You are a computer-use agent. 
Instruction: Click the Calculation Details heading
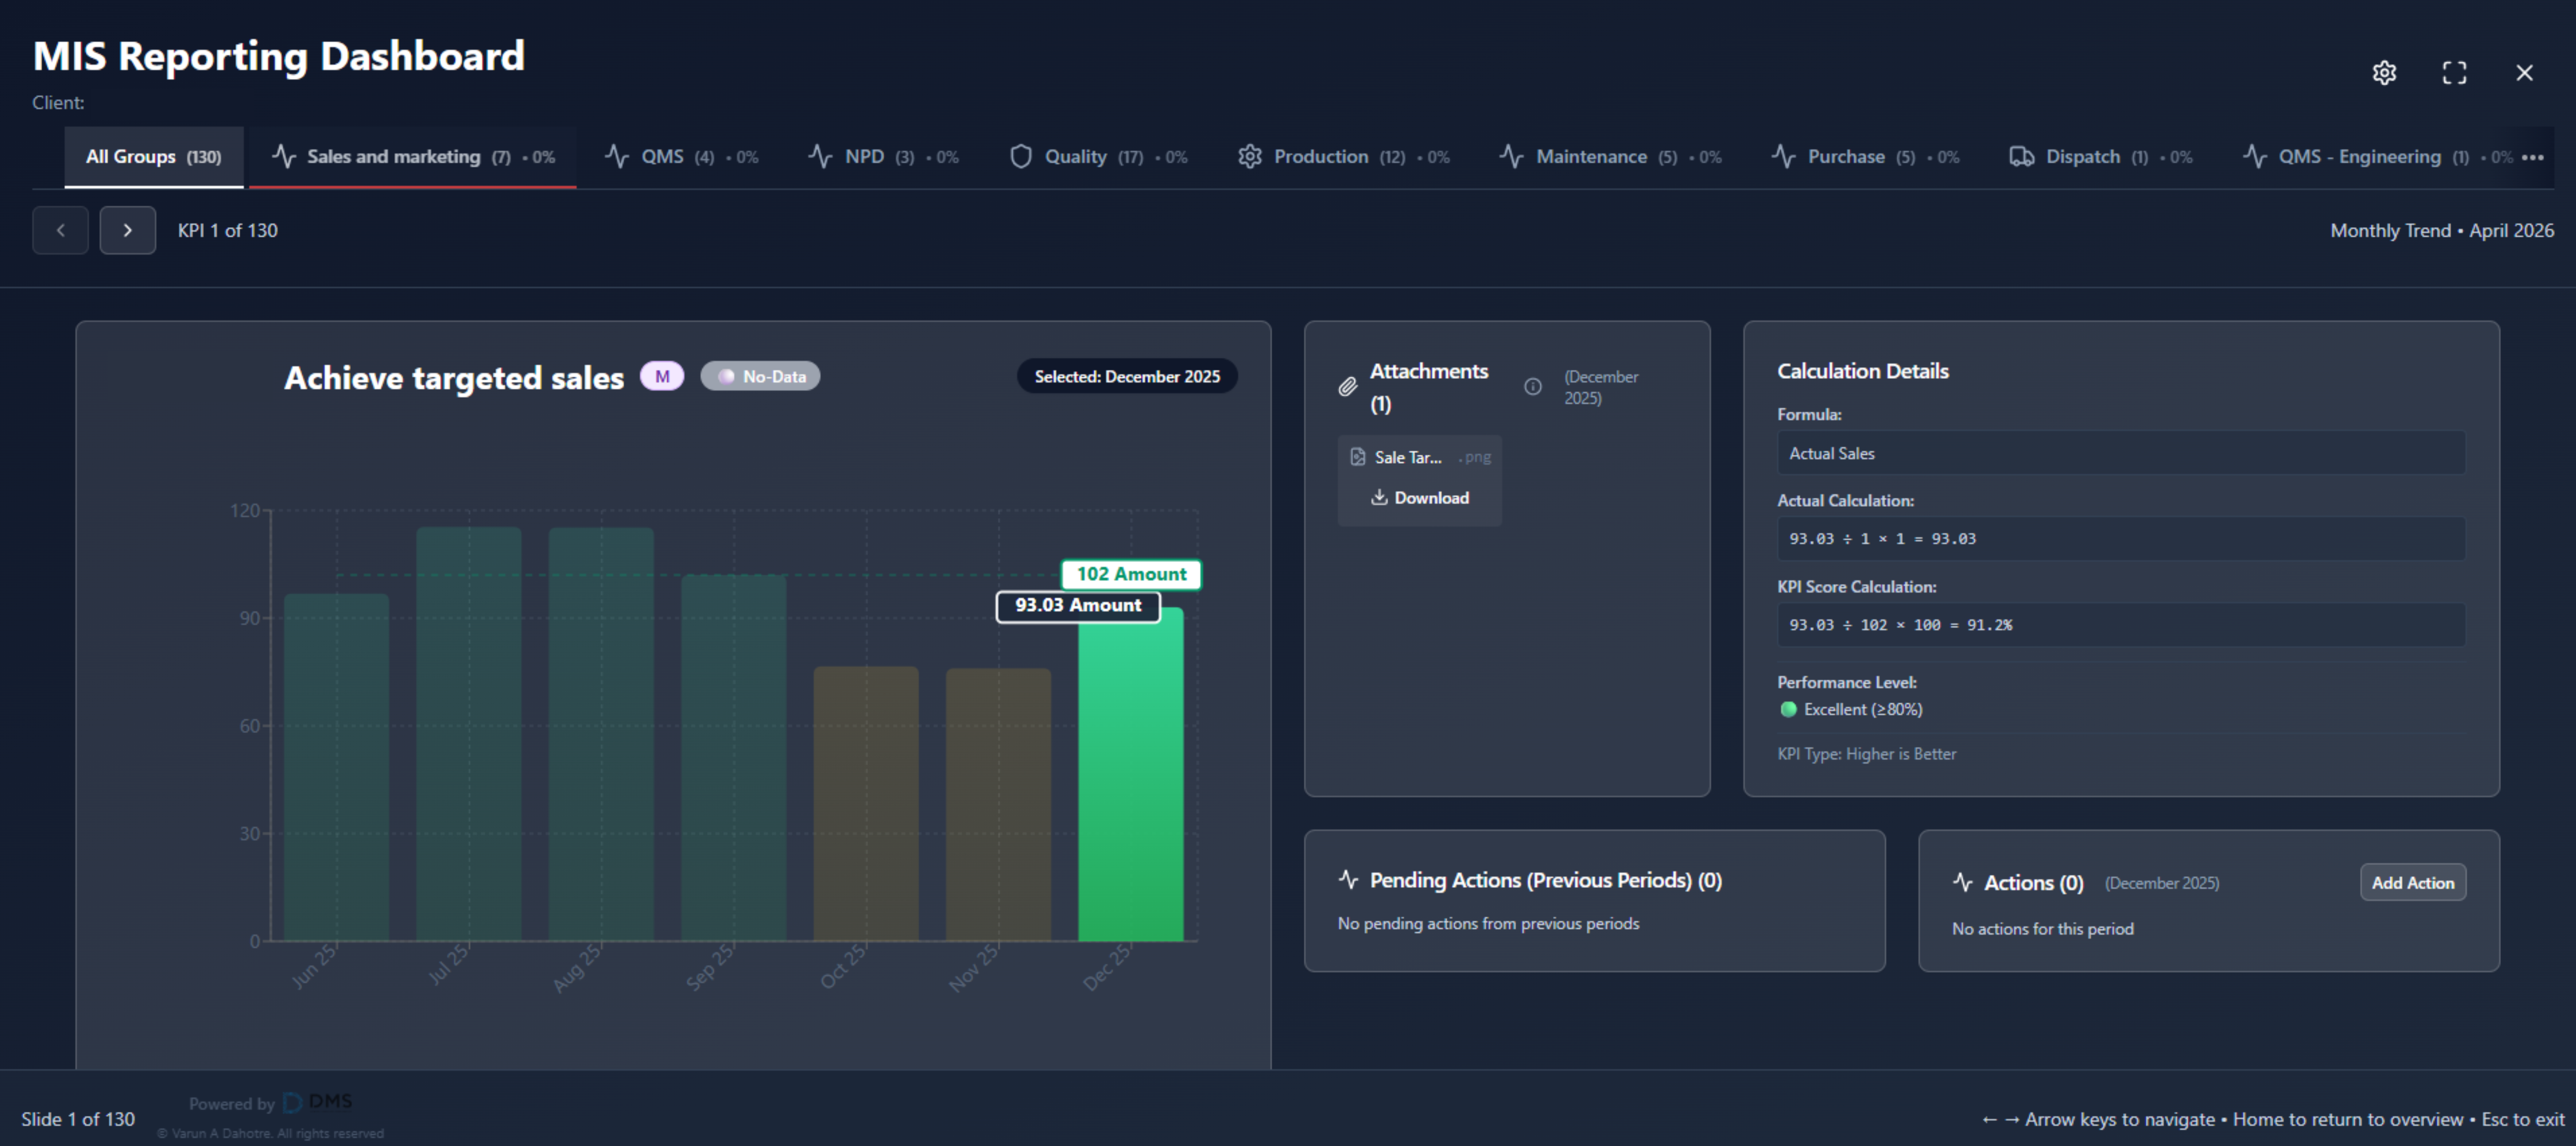pyautogui.click(x=1862, y=371)
